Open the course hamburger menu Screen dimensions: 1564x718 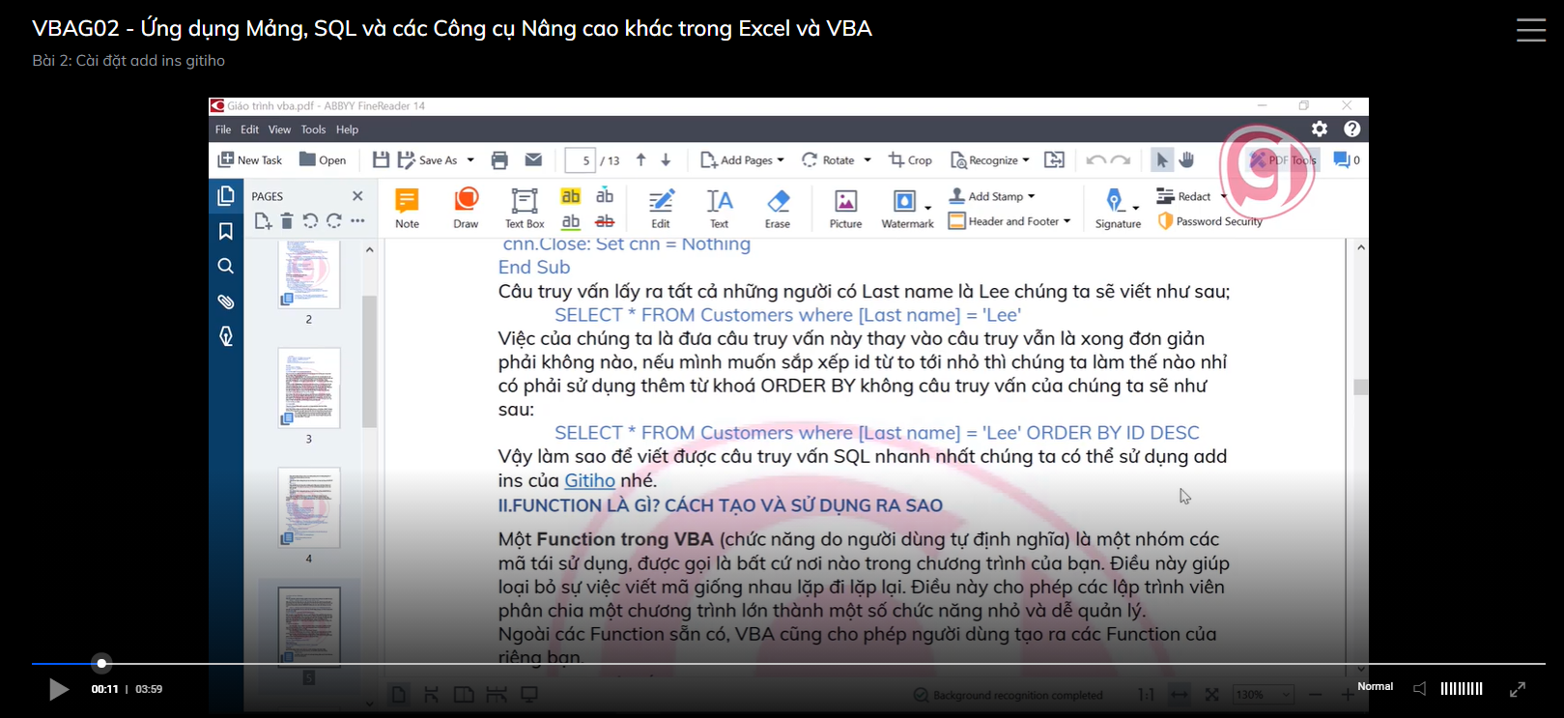pyautogui.click(x=1530, y=30)
